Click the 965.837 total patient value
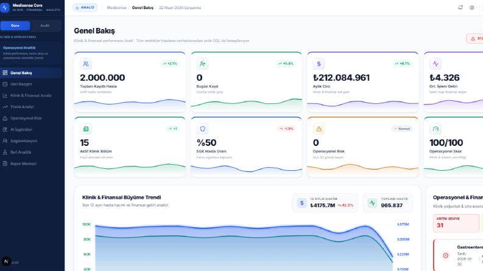Viewport: 483px width, 271px height. (x=392, y=205)
